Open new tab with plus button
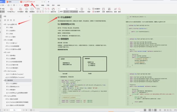 coord(48,2)
